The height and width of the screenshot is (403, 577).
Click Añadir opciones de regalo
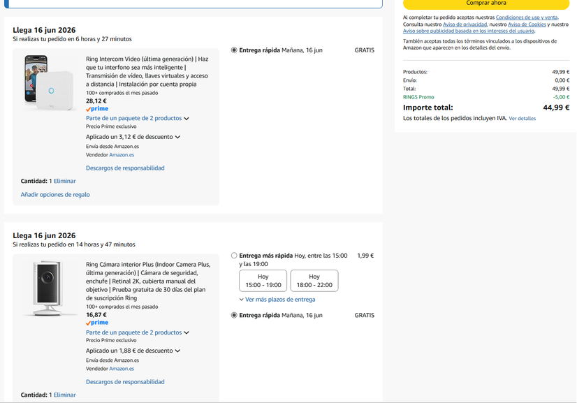[x=55, y=195]
